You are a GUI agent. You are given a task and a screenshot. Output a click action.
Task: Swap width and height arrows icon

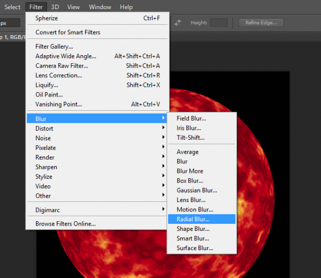[x=178, y=22]
